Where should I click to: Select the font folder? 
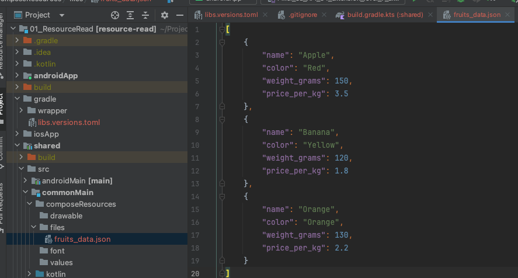(57, 251)
